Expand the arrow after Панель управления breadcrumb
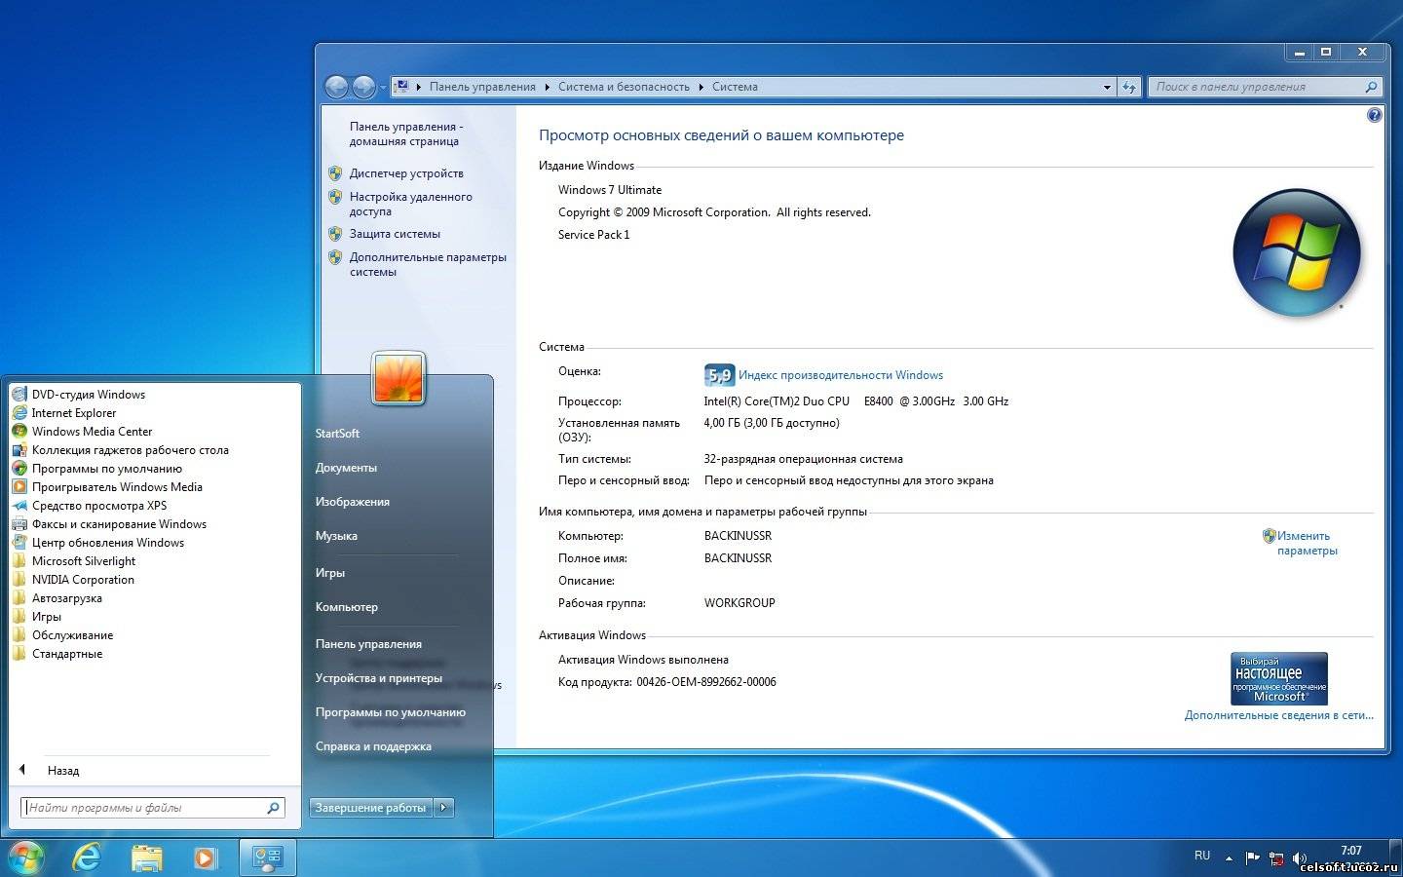This screenshot has height=877, width=1403. pyautogui.click(x=547, y=87)
